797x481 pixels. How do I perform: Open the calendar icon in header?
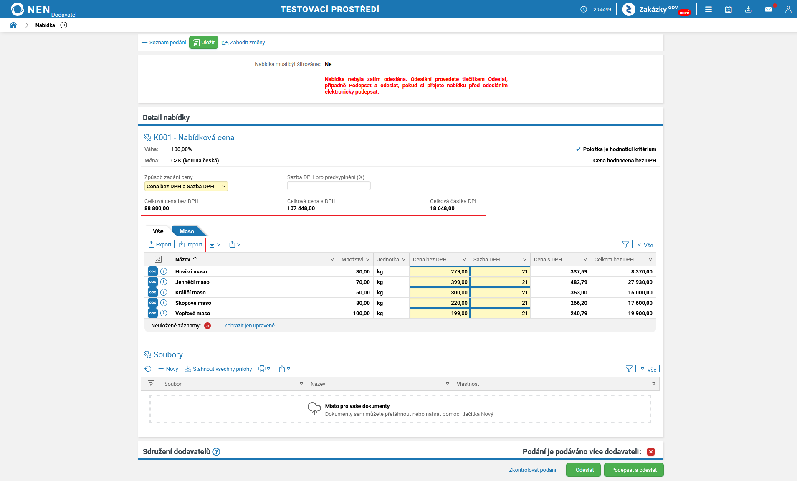pyautogui.click(x=728, y=9)
